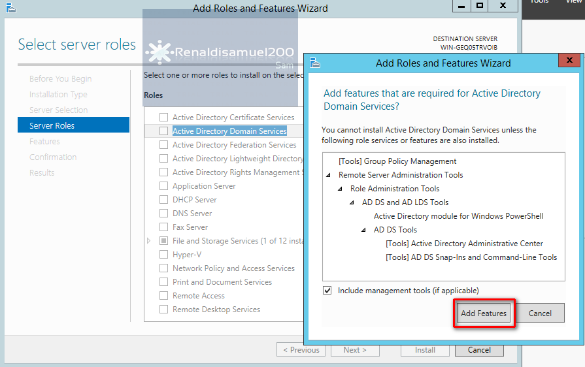Collapse Remote Server Administration Tools node
The image size is (585, 367).
[x=328, y=175]
